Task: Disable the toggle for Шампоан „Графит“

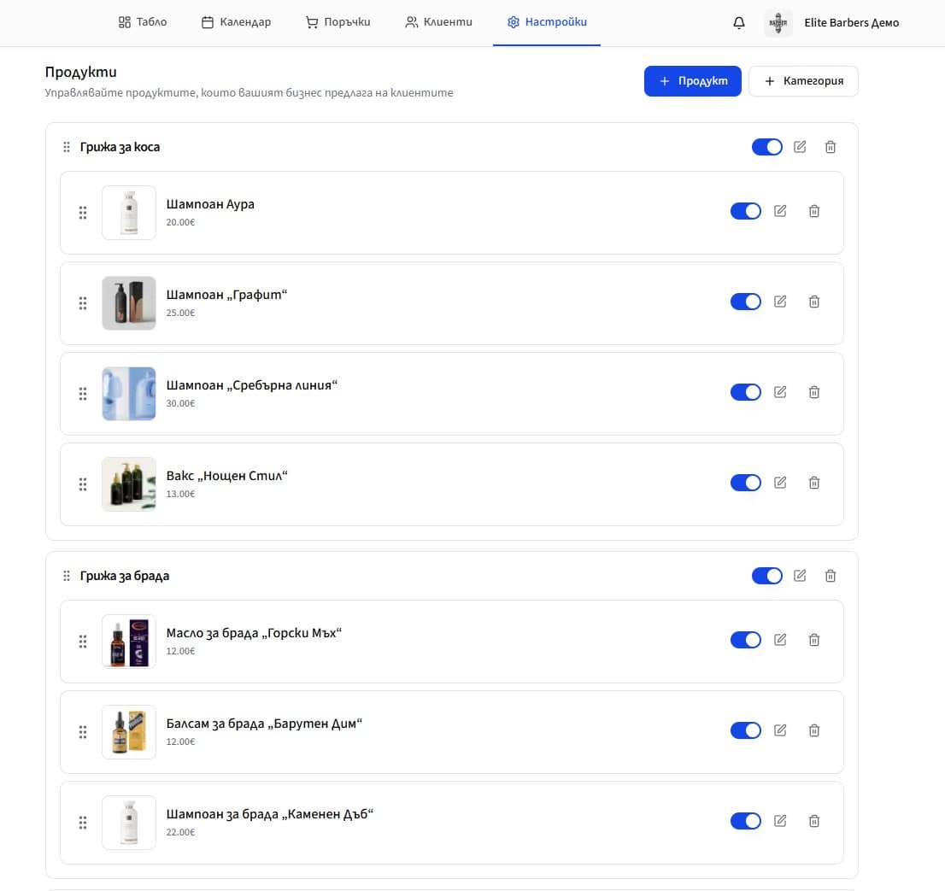Action: (x=745, y=302)
